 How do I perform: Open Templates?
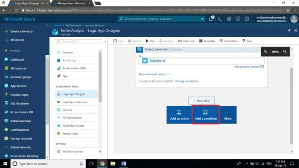(207, 41)
